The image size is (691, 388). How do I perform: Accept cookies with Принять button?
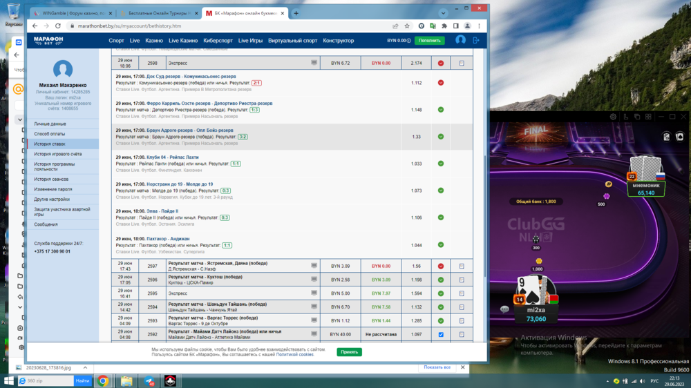coord(349,352)
